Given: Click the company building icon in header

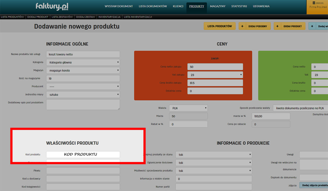Looking at the screenshot, I should 314,3.
